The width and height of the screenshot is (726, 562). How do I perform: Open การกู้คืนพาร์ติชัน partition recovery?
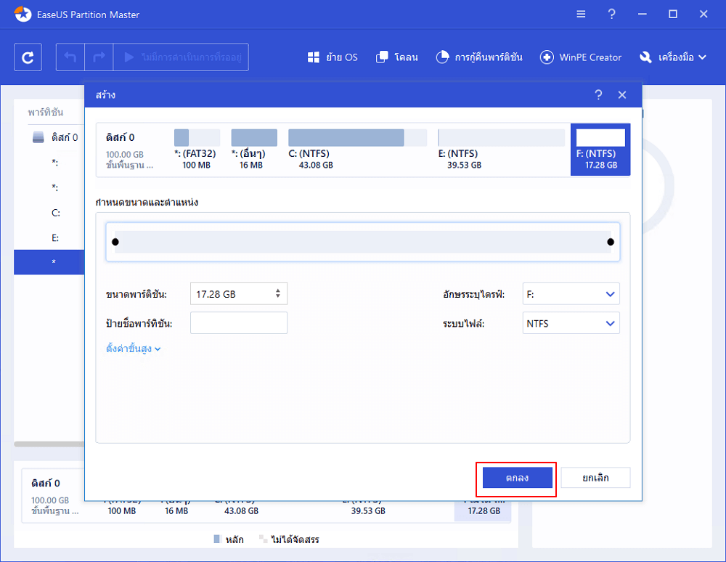pyautogui.click(x=479, y=57)
